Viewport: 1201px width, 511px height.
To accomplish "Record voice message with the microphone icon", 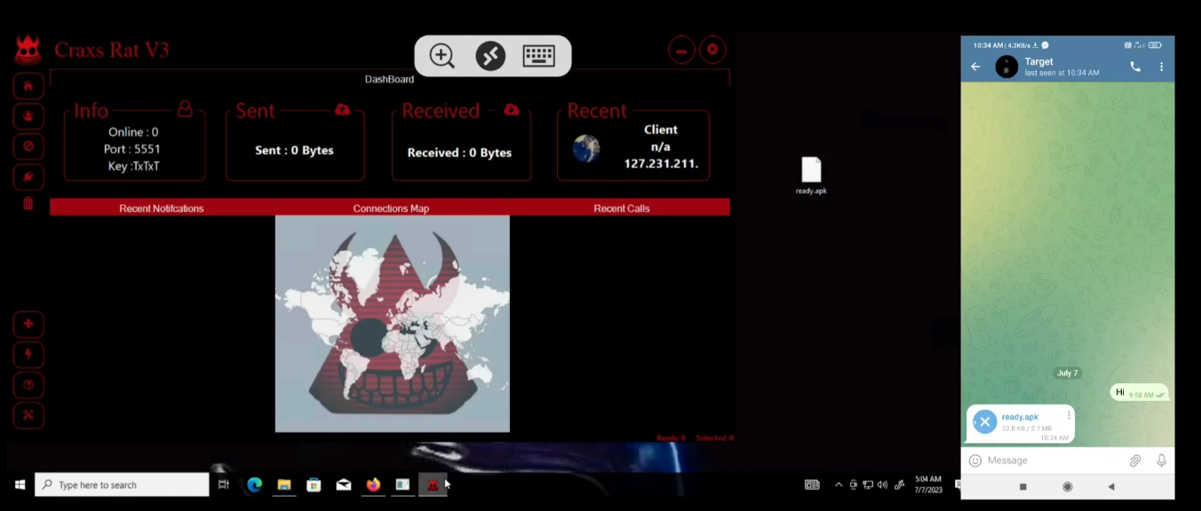I will click(x=1161, y=460).
